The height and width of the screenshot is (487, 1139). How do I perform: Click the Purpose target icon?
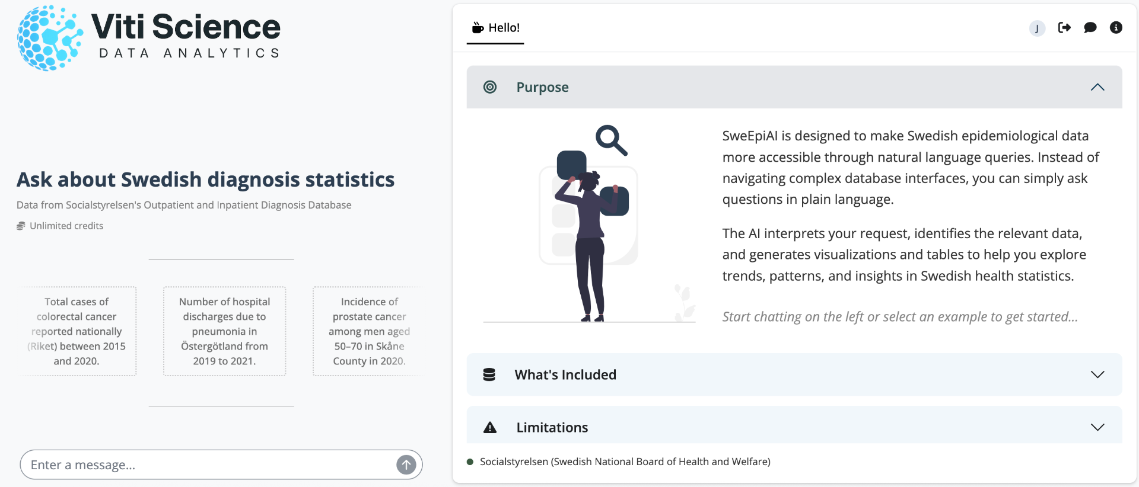point(490,87)
